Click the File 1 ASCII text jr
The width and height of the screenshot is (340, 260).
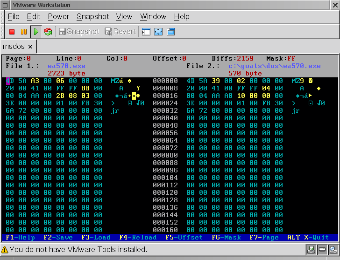point(115,111)
